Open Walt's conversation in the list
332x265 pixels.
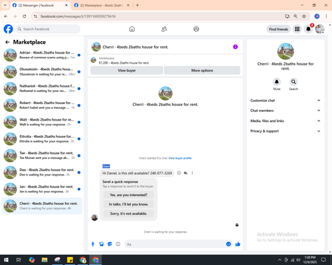coord(42,122)
